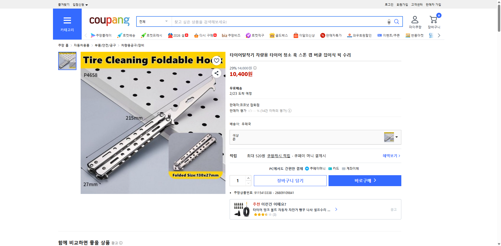The width and height of the screenshot is (501, 246).
Task: Click 고객센터 in the top menu
Action: tap(416, 4)
